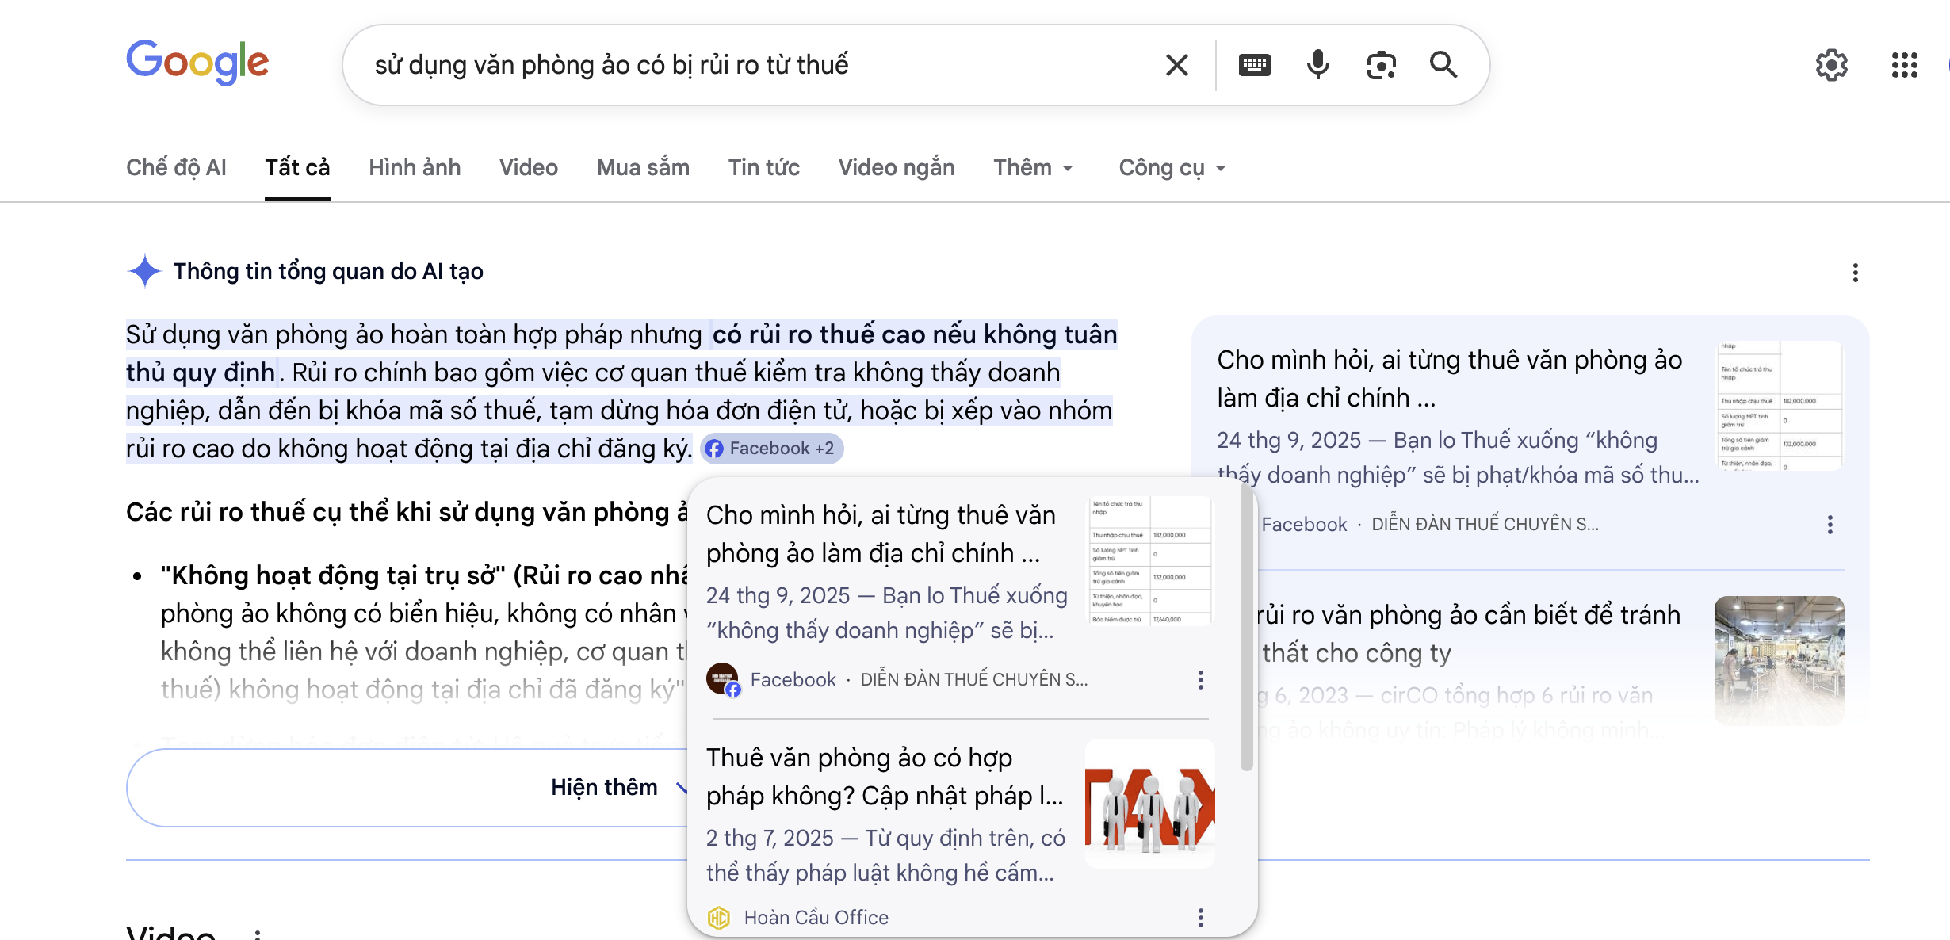The height and width of the screenshot is (940, 1950).
Task: Click the Hoàn Cầu Office favicon
Action: pyautogui.click(x=719, y=918)
